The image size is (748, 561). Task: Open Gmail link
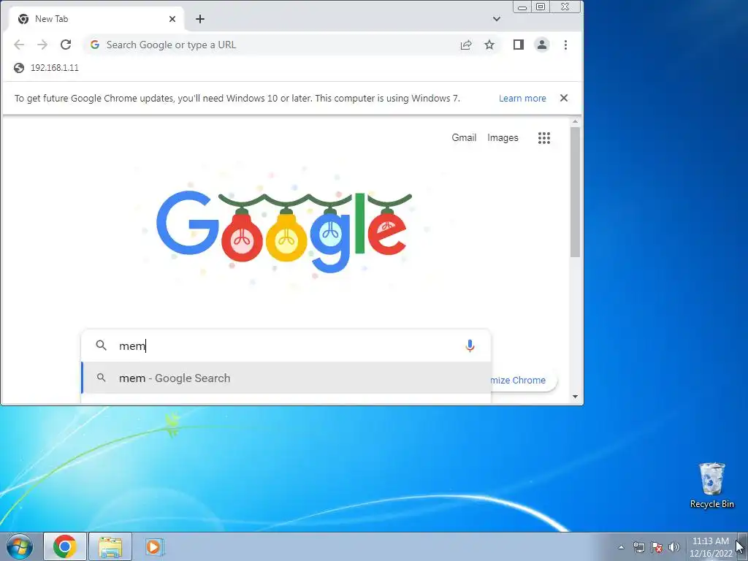[x=464, y=138]
